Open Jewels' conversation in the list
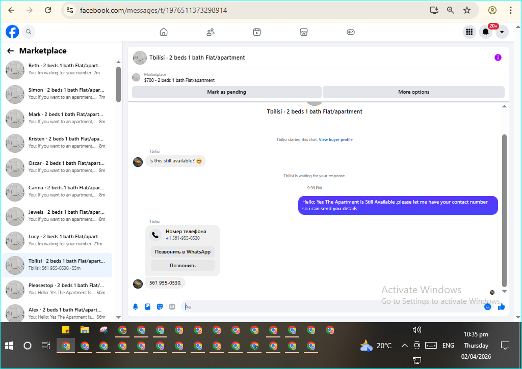 [57, 216]
